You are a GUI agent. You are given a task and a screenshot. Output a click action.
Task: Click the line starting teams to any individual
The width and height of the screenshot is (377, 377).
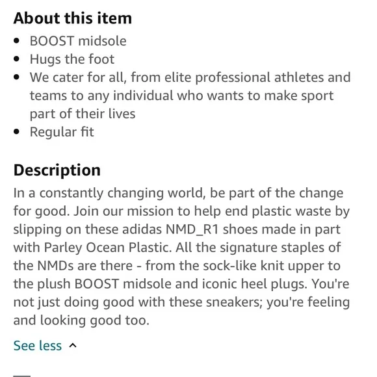[x=181, y=96]
